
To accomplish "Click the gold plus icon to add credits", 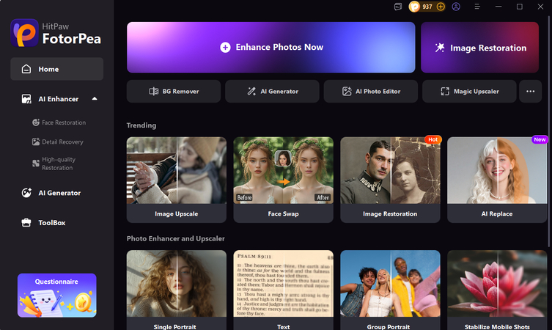I will click(441, 7).
